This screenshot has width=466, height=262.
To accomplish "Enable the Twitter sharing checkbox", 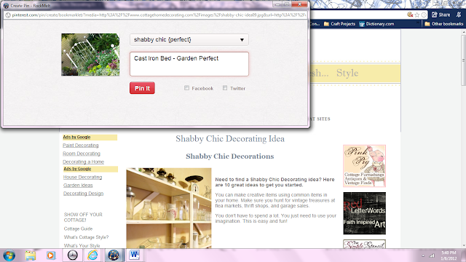I will pyautogui.click(x=225, y=88).
